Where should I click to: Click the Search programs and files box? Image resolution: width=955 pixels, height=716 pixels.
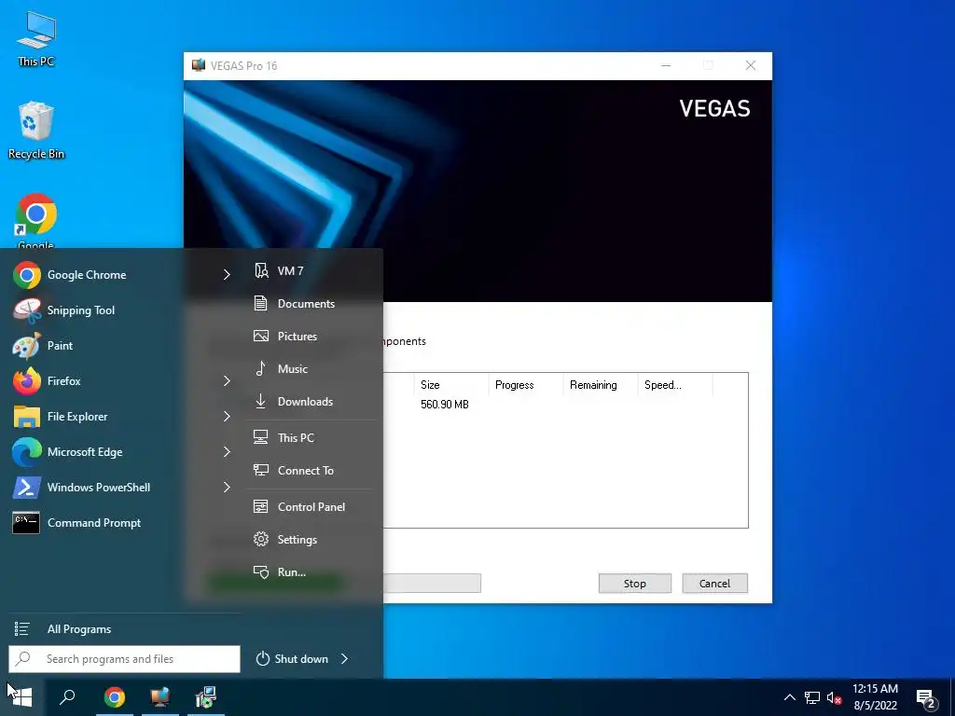[x=124, y=659]
